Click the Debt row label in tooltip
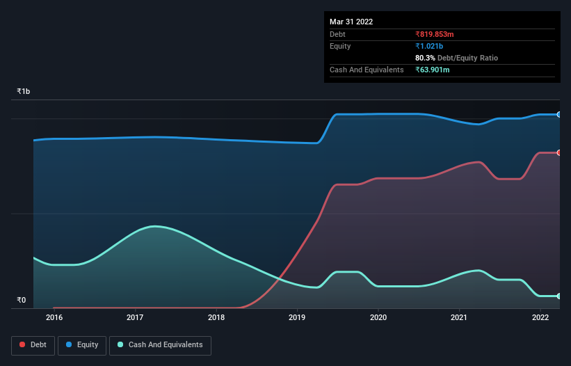 click(x=337, y=34)
